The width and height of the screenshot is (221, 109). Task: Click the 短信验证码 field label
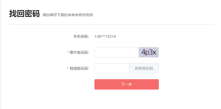coord(80,69)
